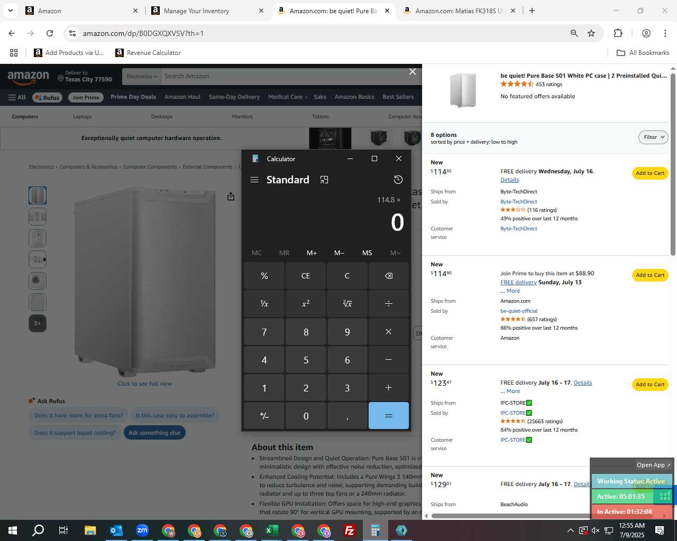Open Details link for Wednesday July 16 delivery
677x541 pixels.
[x=509, y=180]
